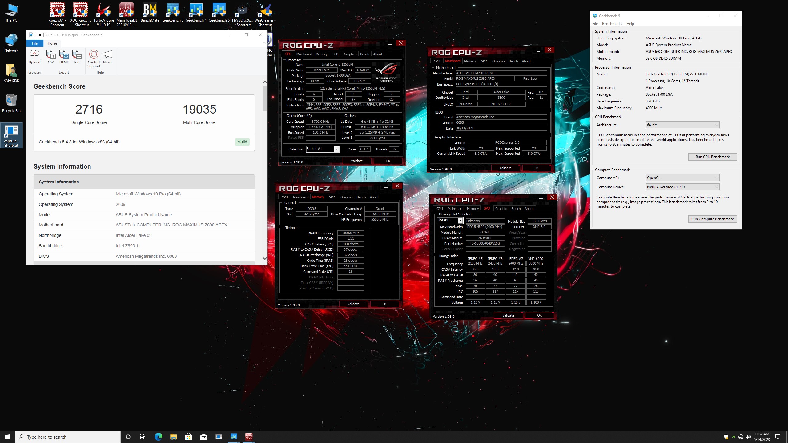
Task: Switch to Bench tab in CPU tab CPU-Z window
Action: pyautogui.click(x=364, y=54)
